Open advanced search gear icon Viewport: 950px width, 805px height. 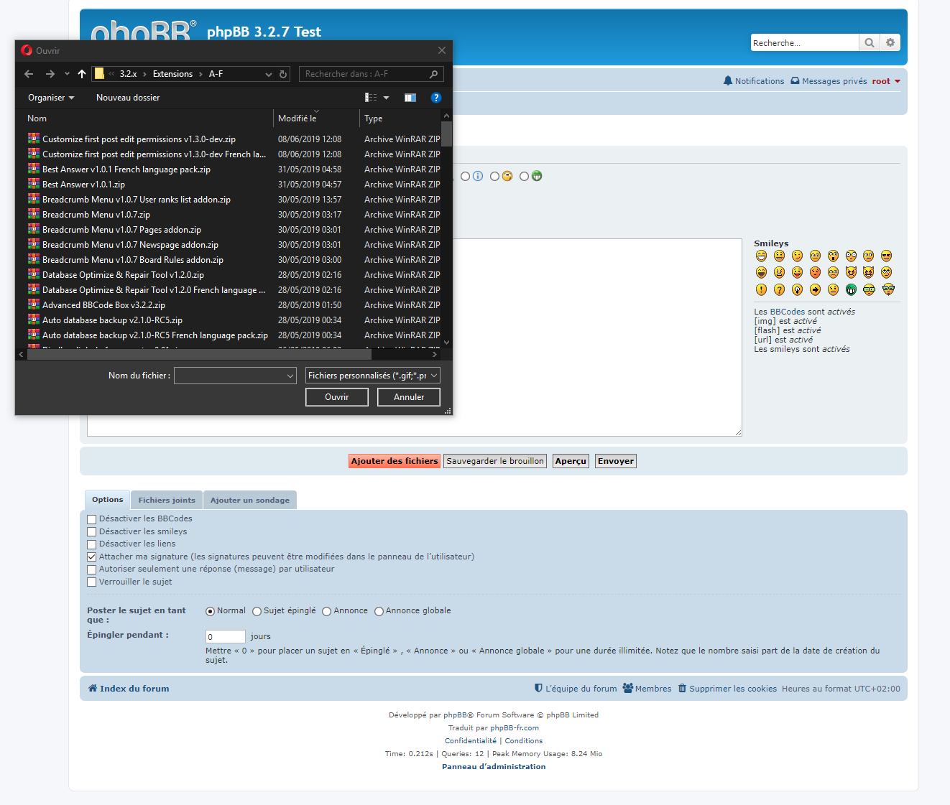[890, 43]
